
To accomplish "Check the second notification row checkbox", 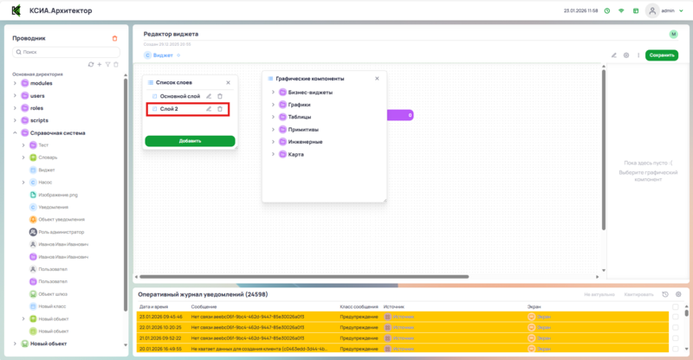I will (x=676, y=327).
